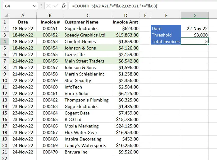Viewport: 217px width, 160px height.
Task: Click the Enter checkmark formula bar icon
Action: [56, 6]
